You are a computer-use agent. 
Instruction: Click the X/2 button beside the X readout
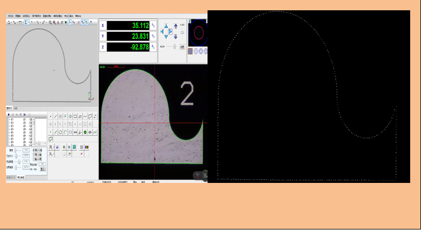click(153, 25)
